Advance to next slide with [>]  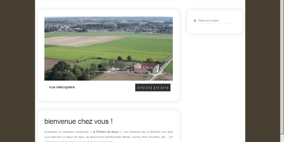coord(156,88)
